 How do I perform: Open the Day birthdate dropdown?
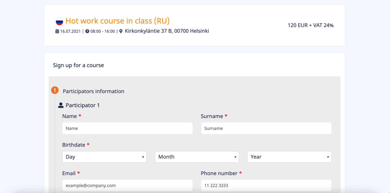click(104, 157)
